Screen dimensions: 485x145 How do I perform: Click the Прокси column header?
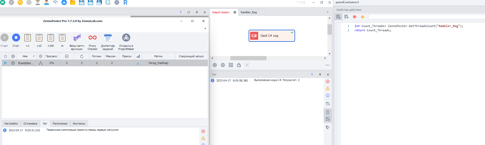[x=127, y=56]
